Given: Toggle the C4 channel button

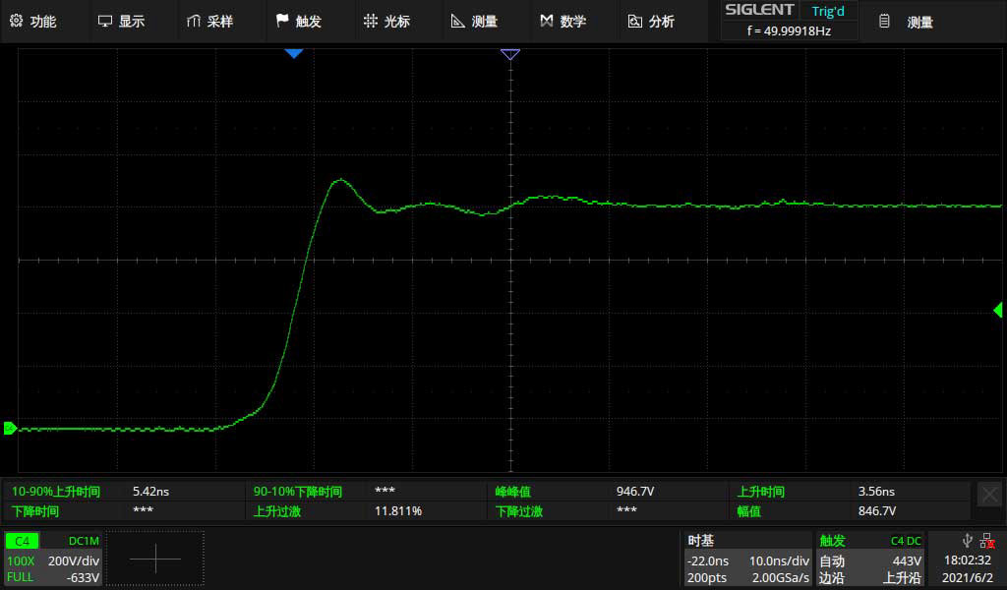Looking at the screenshot, I should tap(22, 541).
